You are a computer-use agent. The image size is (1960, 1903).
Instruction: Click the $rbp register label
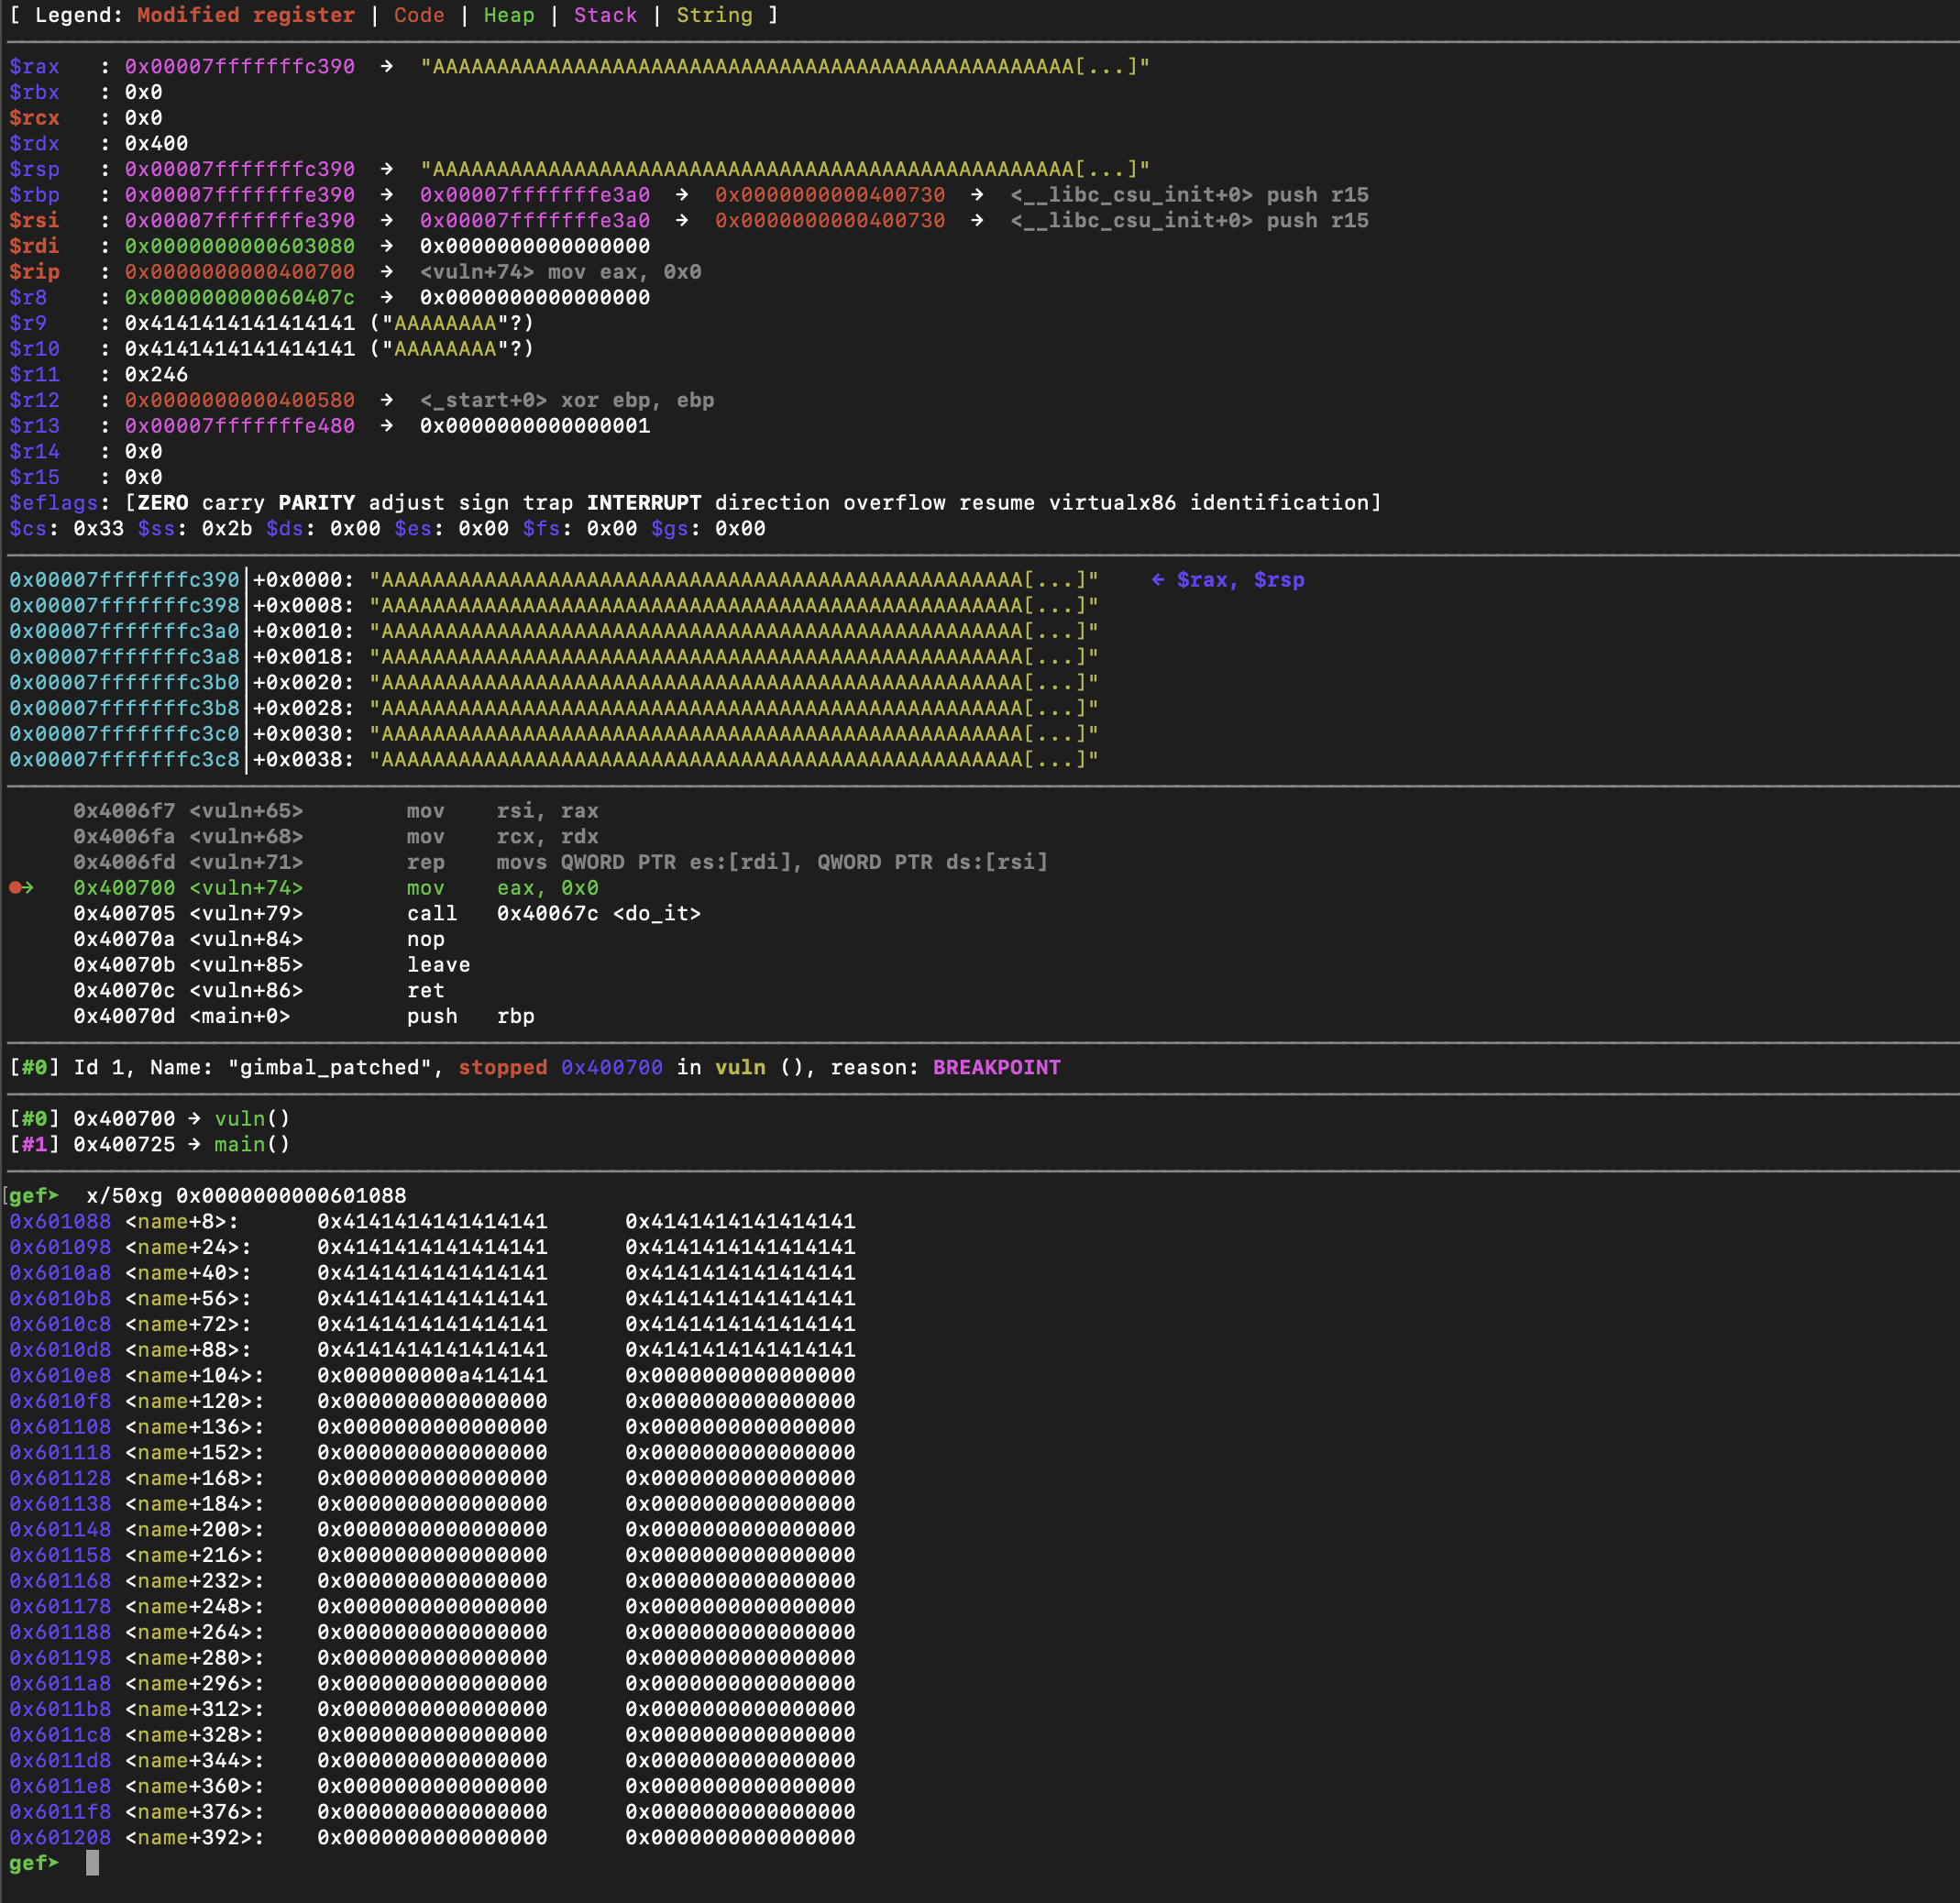(x=34, y=195)
